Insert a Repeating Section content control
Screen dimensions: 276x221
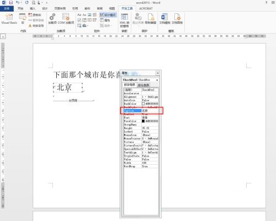(79, 25)
